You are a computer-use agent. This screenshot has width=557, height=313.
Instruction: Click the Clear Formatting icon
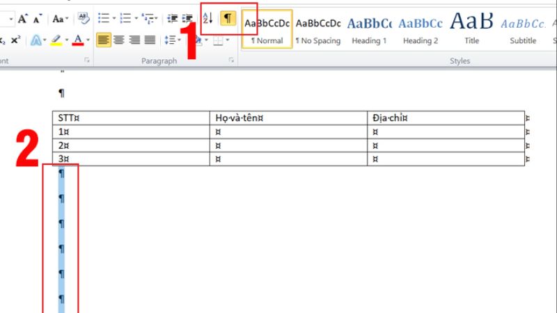point(84,19)
